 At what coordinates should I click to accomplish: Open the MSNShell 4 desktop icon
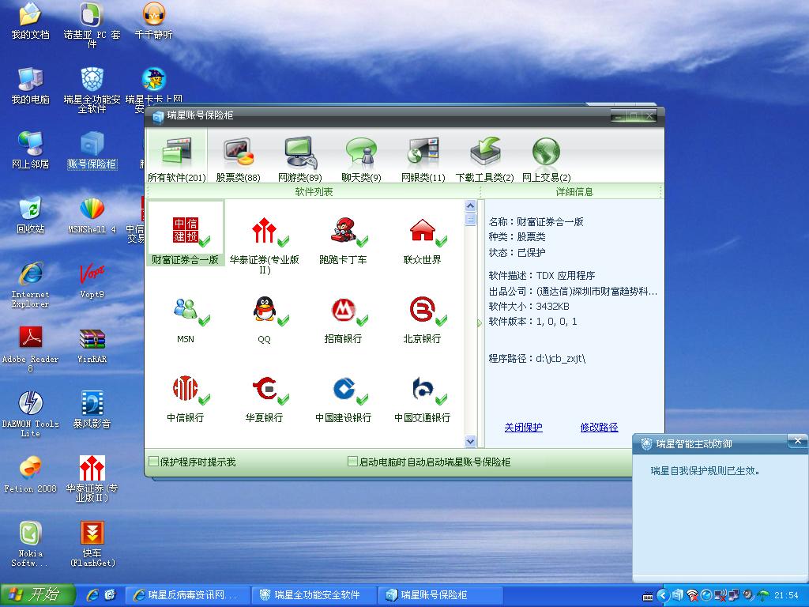tap(92, 216)
